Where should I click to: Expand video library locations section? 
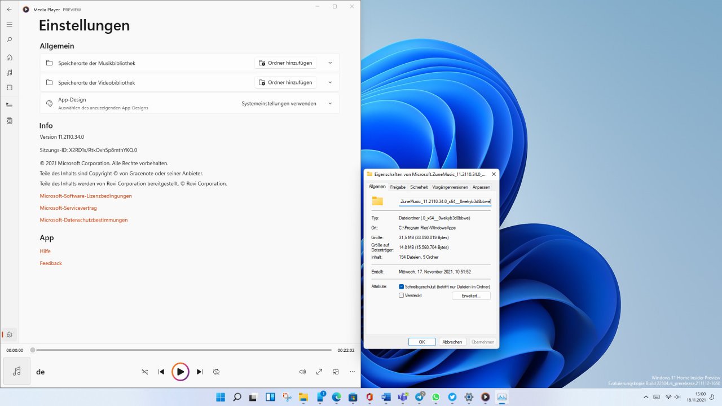point(330,82)
